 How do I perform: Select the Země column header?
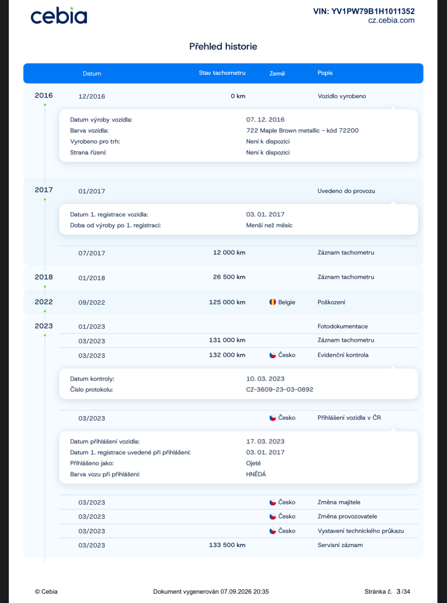[277, 73]
